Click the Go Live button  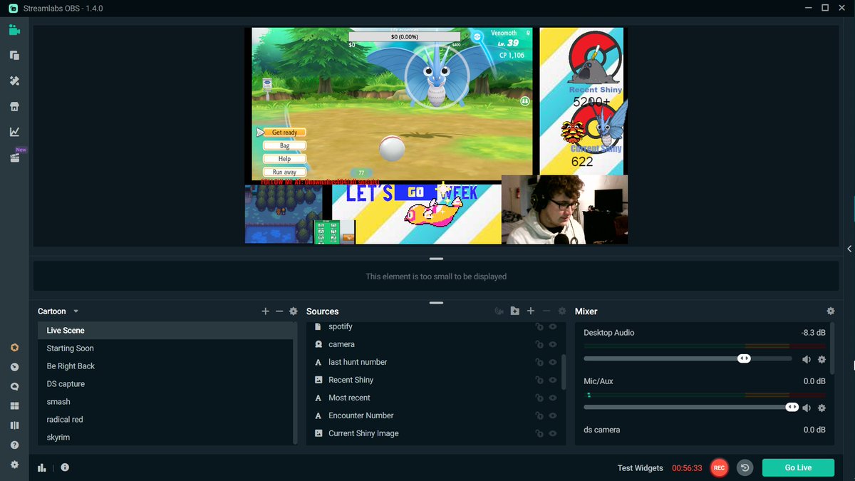pos(797,467)
